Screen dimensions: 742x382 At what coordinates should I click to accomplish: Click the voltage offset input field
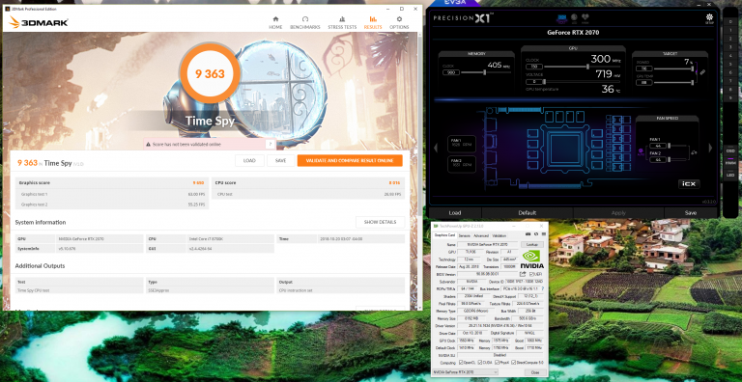coord(534,82)
